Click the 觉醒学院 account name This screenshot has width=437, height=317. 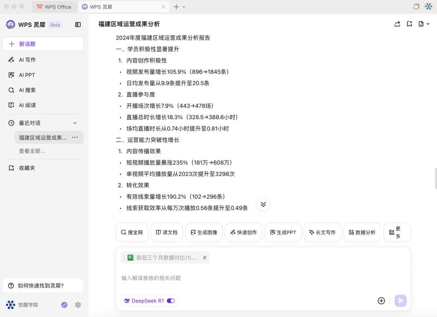28,305
